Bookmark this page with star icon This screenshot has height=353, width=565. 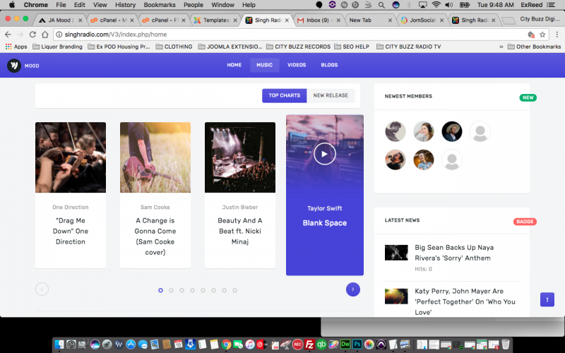click(x=542, y=35)
